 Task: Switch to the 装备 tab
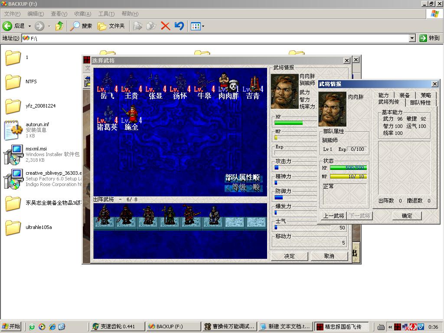click(x=405, y=95)
